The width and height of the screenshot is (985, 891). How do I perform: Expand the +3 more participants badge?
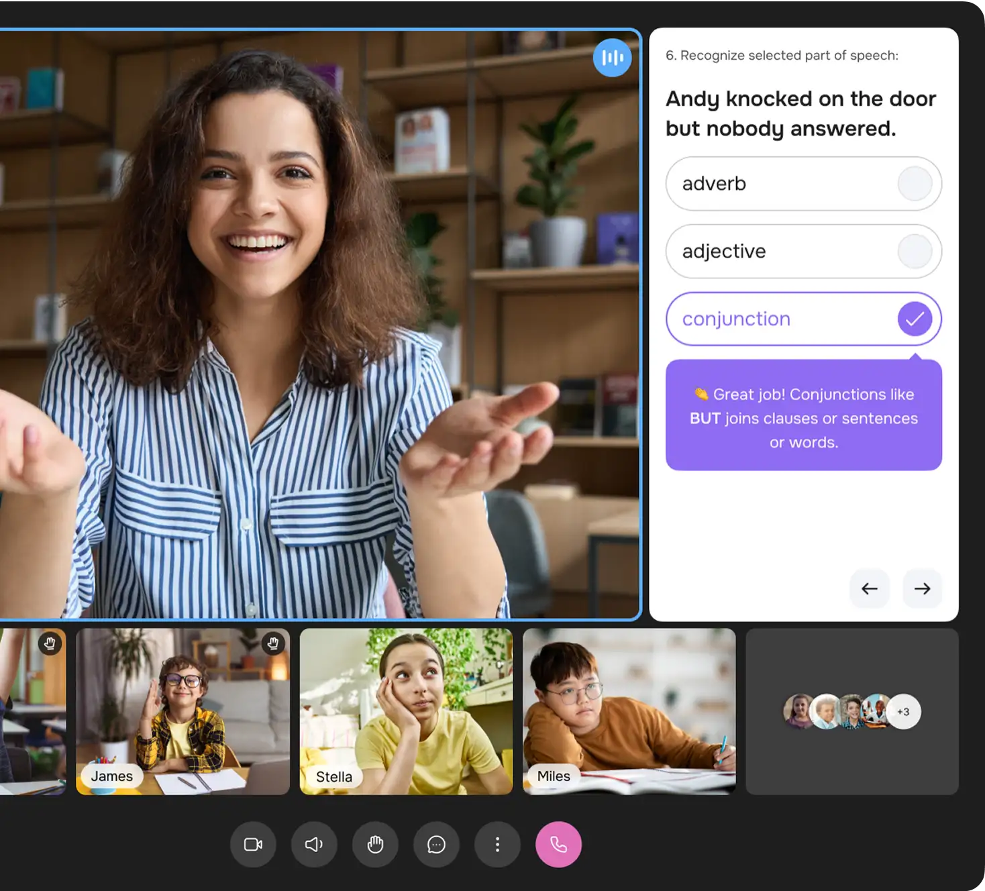[x=903, y=712]
